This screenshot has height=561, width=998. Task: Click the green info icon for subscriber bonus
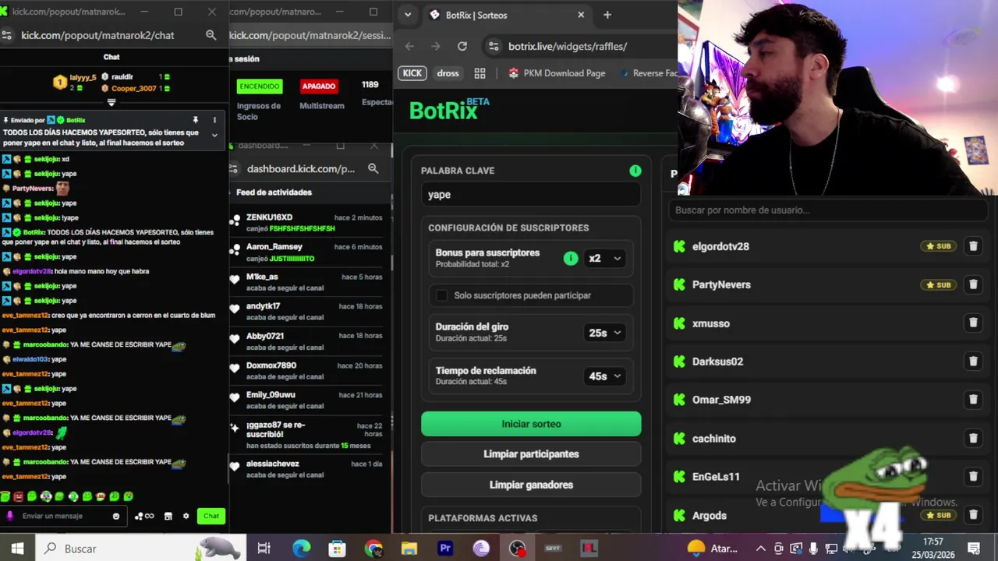[x=571, y=259]
